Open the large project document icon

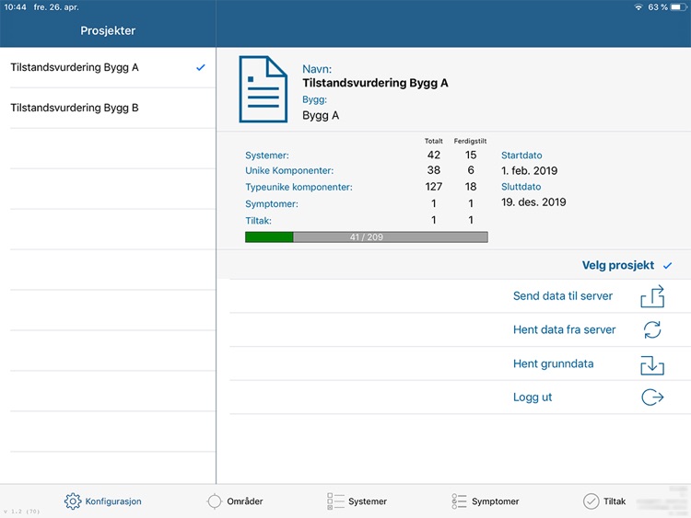(x=264, y=89)
